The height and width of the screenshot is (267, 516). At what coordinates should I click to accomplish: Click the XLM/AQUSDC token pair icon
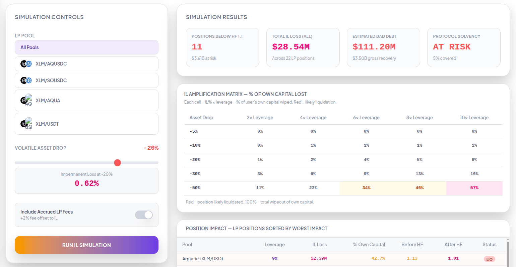26,64
